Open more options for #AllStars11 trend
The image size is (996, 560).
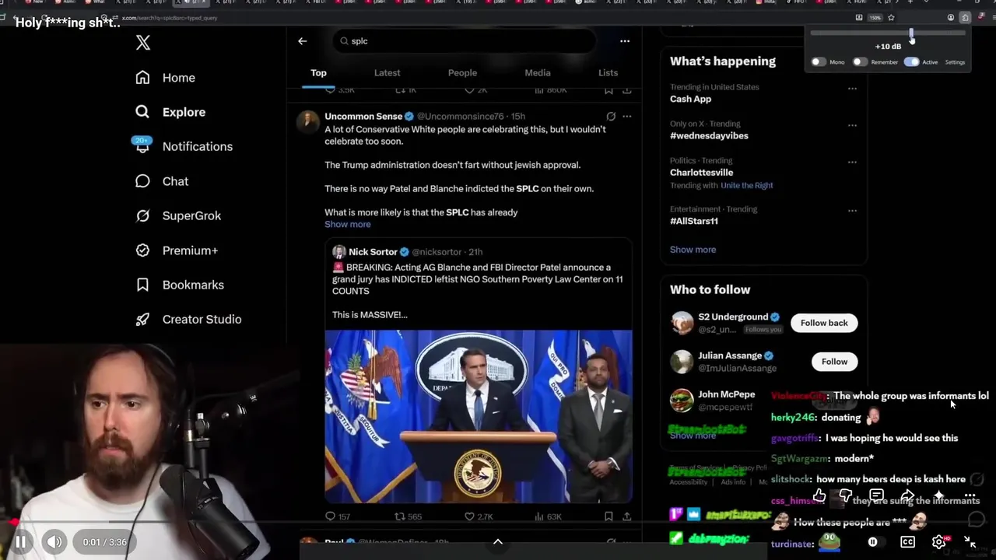coord(852,211)
